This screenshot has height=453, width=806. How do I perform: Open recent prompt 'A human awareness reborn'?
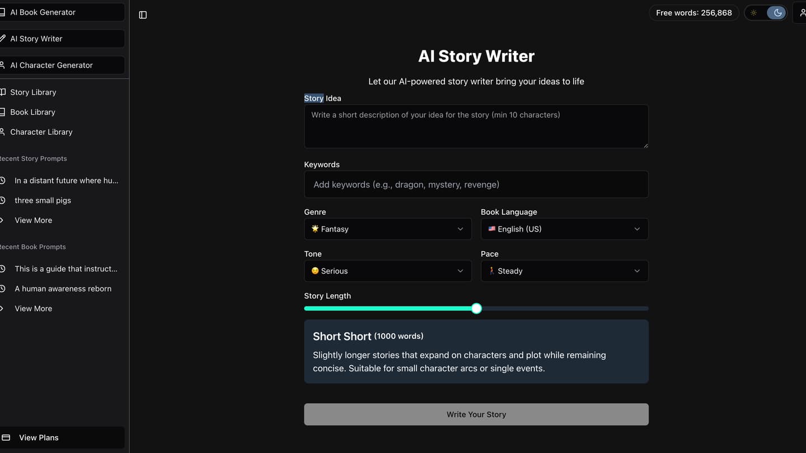pyautogui.click(x=63, y=288)
